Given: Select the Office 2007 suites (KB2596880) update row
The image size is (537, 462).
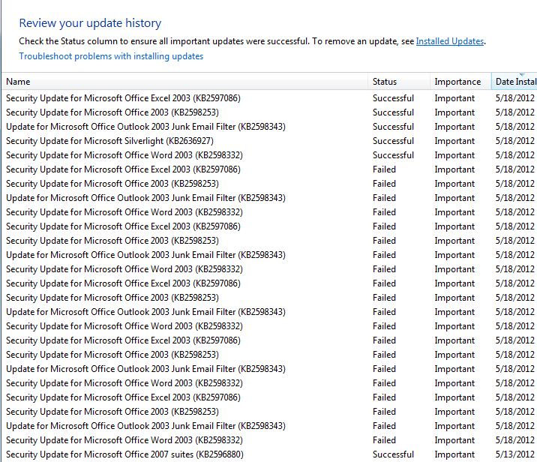Looking at the screenshot, I should pos(270,454).
